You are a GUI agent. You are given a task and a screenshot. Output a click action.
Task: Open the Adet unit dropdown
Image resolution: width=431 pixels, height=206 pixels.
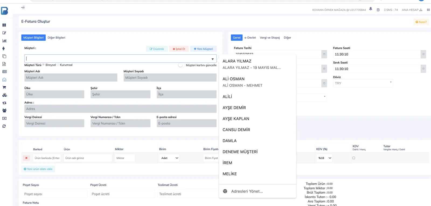(x=169, y=158)
